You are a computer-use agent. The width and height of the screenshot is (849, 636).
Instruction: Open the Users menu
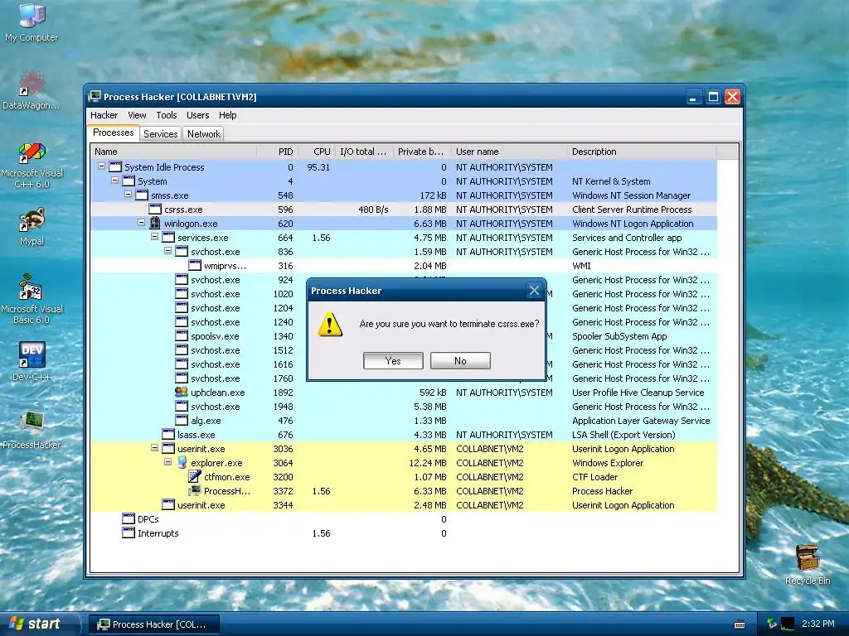click(x=197, y=115)
